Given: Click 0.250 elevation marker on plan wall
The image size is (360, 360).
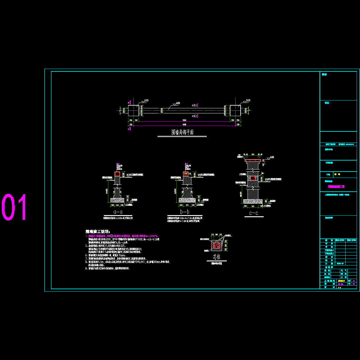Looking at the screenshot, I should tap(178, 103).
